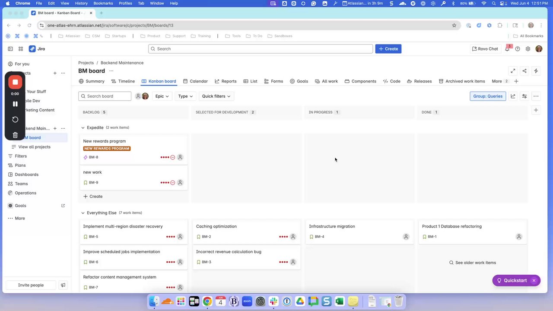Enter full screen mode for the board
The image size is (553, 311).
click(513, 71)
